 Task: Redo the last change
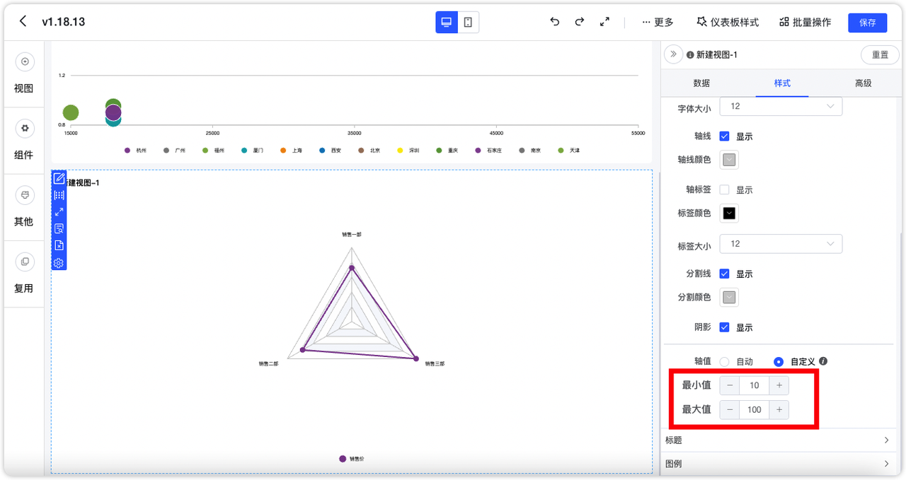[580, 22]
